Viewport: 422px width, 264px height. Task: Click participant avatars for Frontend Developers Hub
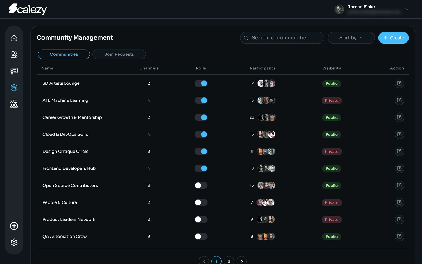(266, 168)
